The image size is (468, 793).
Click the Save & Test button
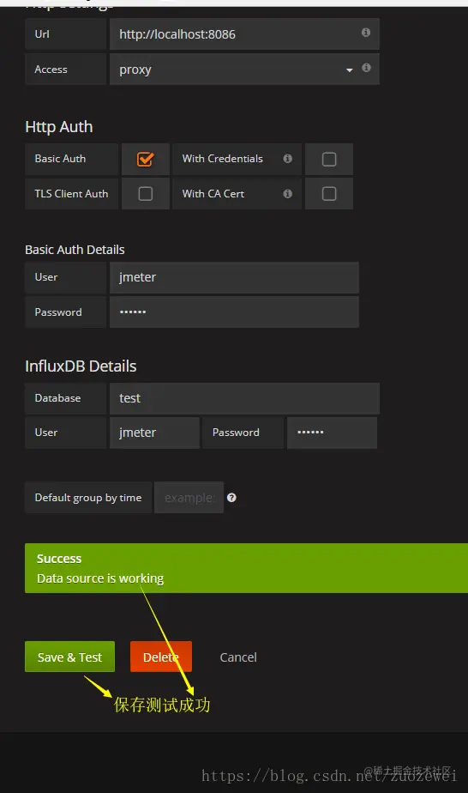69,657
